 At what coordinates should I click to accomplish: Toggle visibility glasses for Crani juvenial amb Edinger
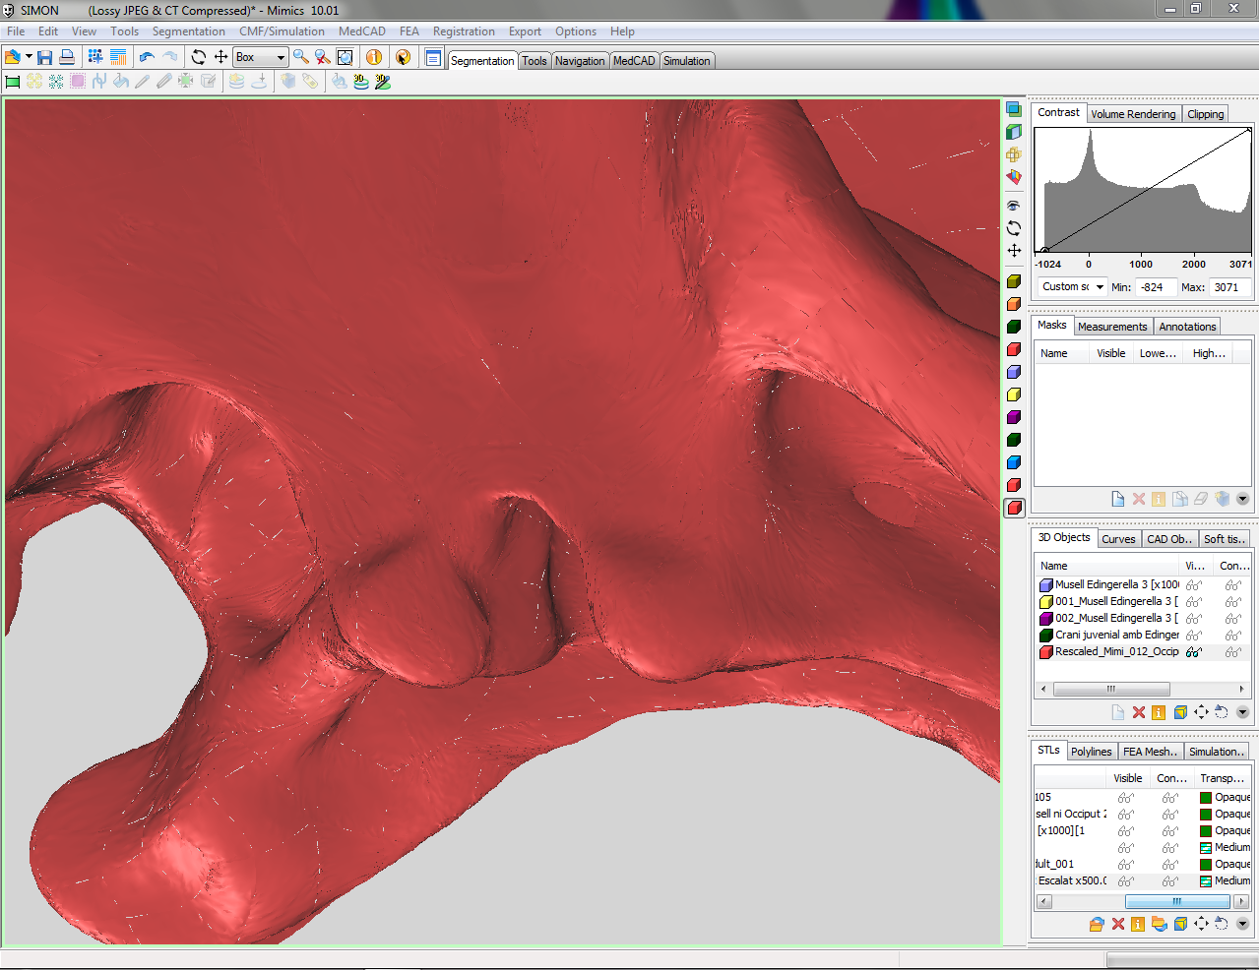[x=1194, y=636]
